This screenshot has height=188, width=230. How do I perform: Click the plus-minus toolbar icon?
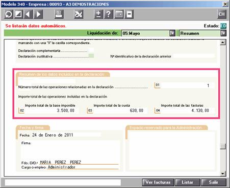[x=98, y=14]
